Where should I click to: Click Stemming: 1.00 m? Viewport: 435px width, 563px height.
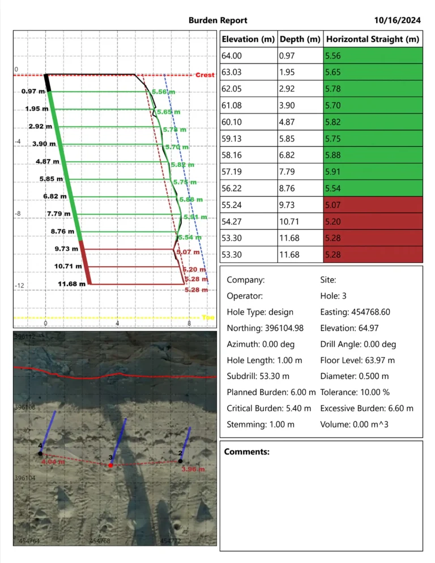260,425
